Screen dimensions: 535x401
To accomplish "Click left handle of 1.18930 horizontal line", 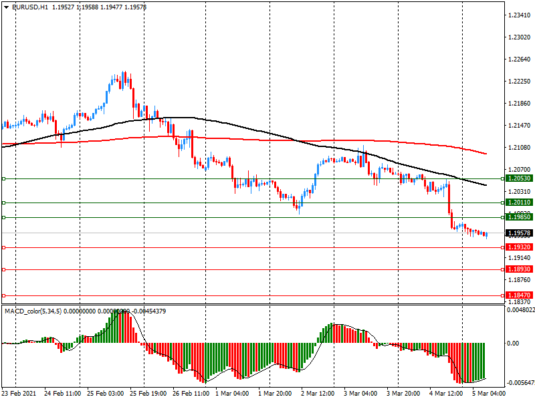I will [3, 269].
